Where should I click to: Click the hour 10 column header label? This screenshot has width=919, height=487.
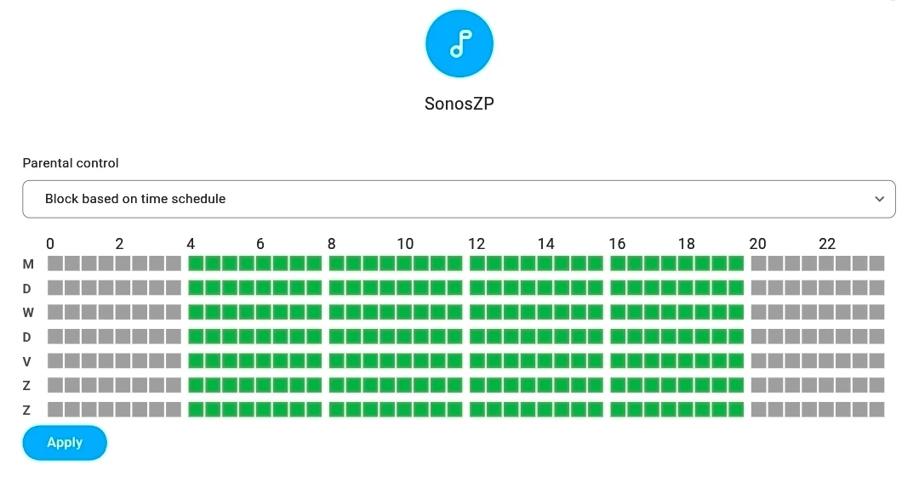tap(405, 244)
